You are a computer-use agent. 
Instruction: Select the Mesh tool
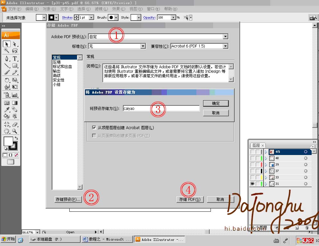coord(7,103)
